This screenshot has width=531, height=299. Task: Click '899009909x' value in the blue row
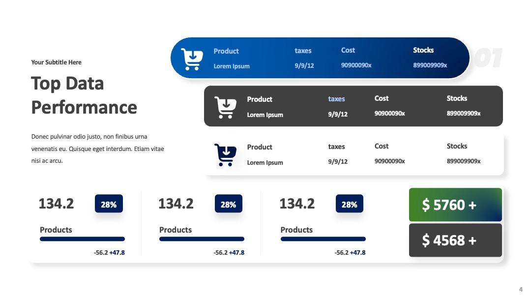coord(430,65)
